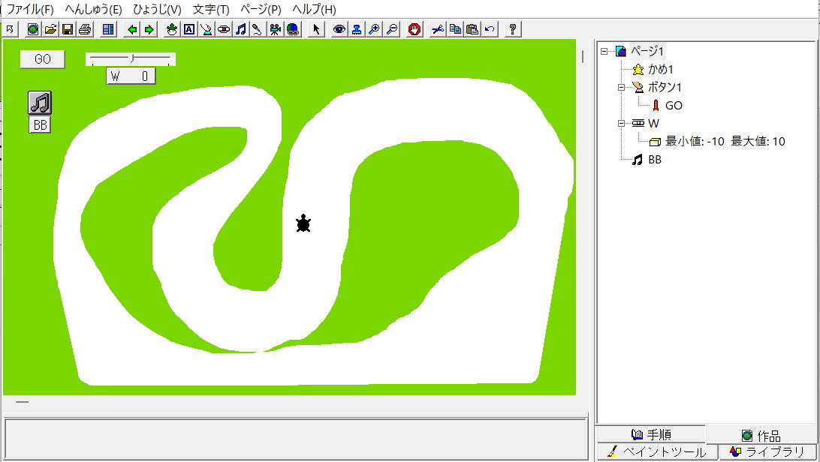Image resolution: width=820 pixels, height=462 pixels.
Task: Go to previous page with left green arrow
Action: [x=132, y=29]
